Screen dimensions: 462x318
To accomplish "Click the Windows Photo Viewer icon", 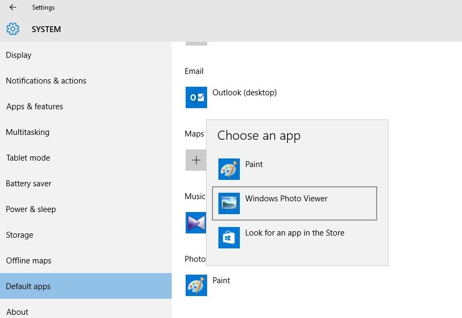I will pos(229,203).
